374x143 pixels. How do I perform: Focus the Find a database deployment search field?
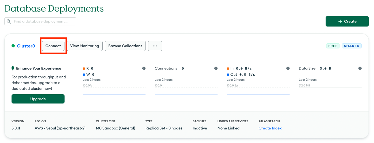(40, 21)
